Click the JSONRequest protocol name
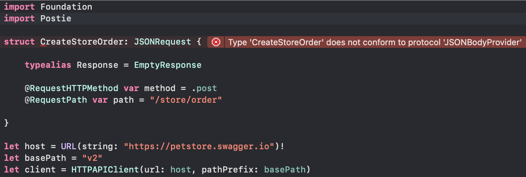Viewport: 526px width, 177px height. [162, 42]
